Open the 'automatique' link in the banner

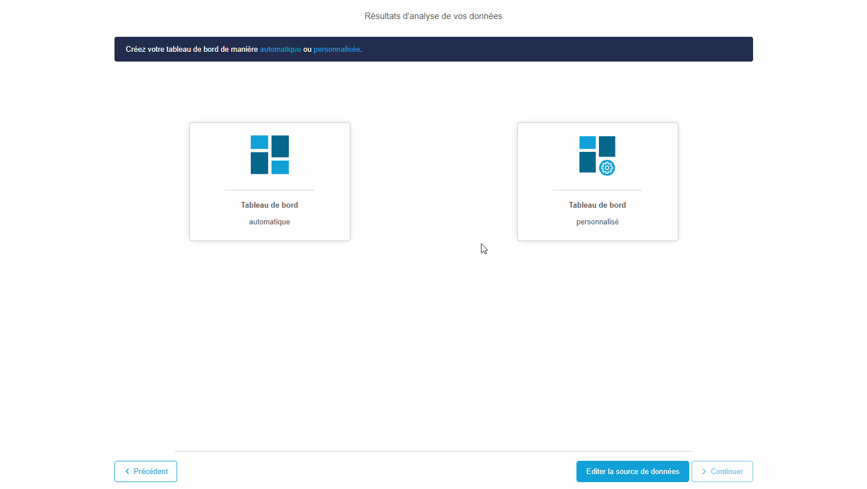(x=280, y=49)
